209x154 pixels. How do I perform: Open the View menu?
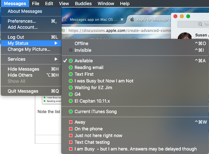tap(64, 4)
